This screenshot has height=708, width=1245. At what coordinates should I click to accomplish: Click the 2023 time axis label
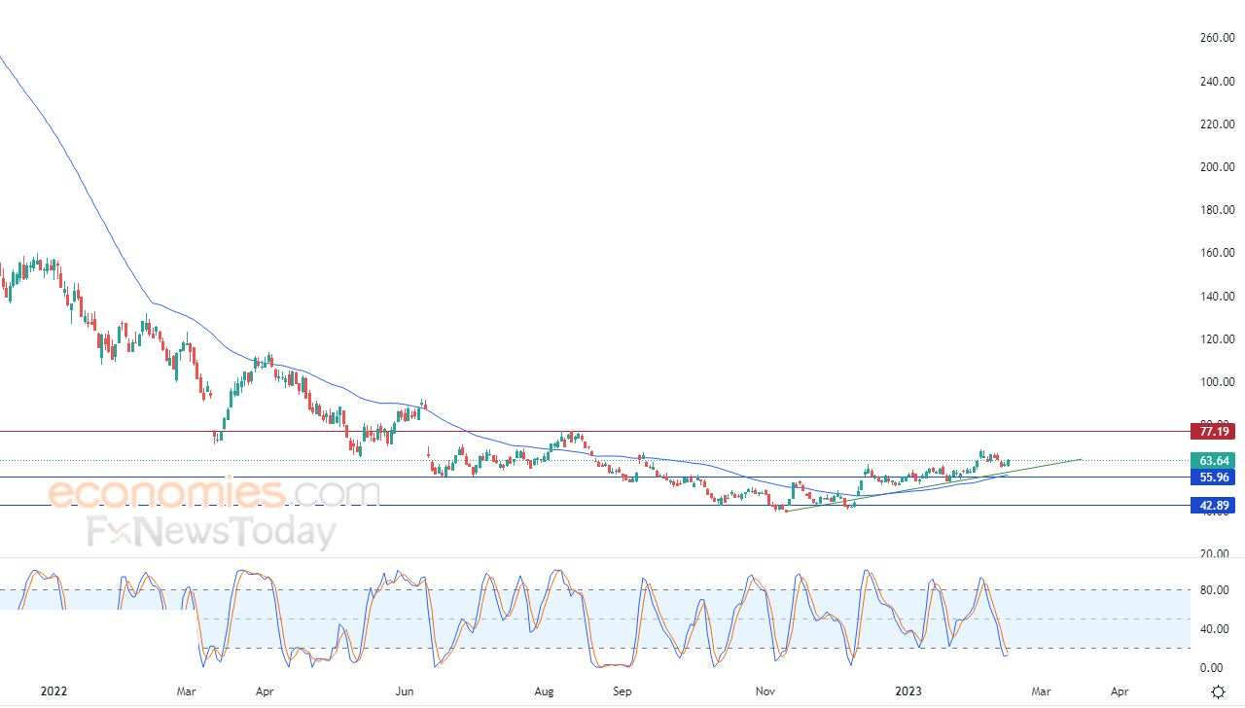907,691
